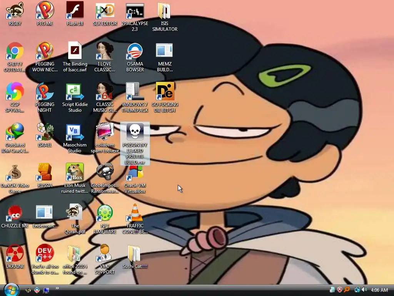394x296 pixels.
Task: Open the volume speaker tray icon
Action: click(x=364, y=290)
